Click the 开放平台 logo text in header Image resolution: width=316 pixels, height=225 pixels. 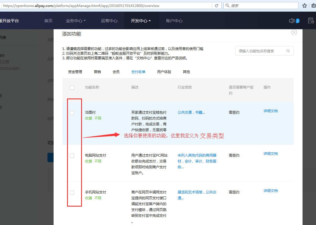pos(9,21)
